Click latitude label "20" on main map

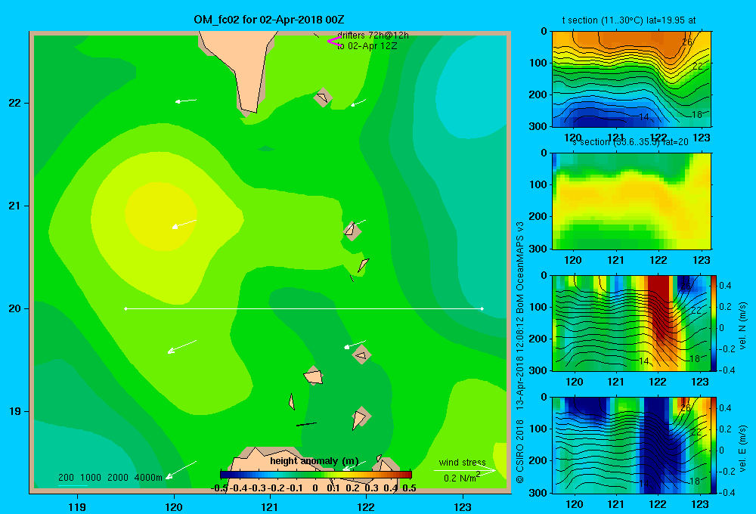[x=15, y=308]
